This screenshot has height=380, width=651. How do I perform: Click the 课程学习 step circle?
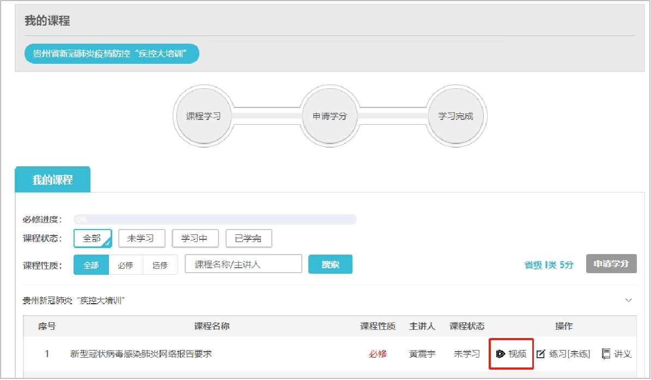click(x=203, y=116)
